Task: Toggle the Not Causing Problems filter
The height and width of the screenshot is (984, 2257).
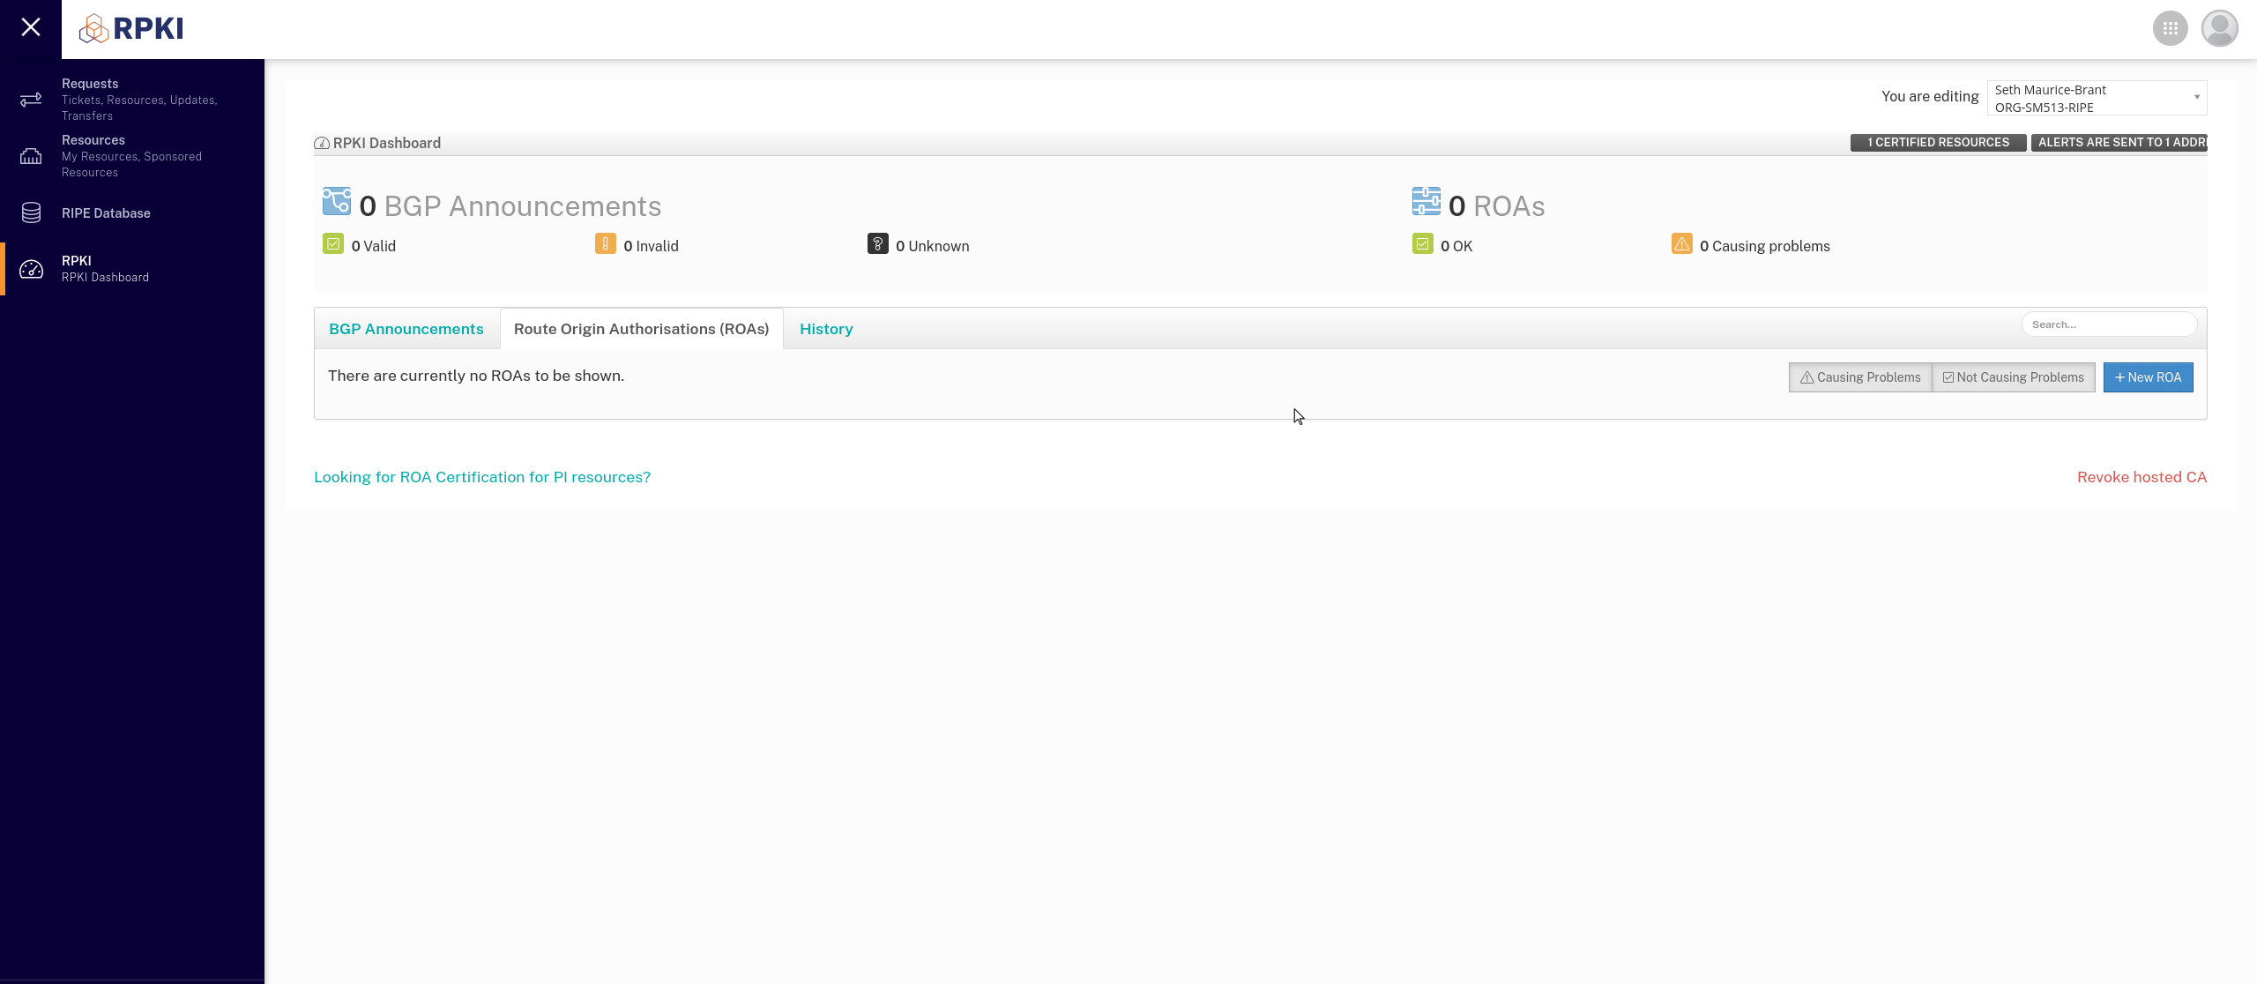Action: (x=2013, y=377)
